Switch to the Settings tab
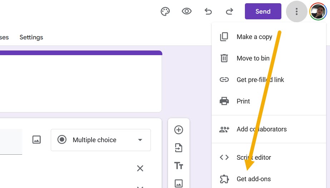 31,37
